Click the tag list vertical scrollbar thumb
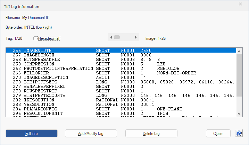The image size is (249, 145). tap(239, 75)
